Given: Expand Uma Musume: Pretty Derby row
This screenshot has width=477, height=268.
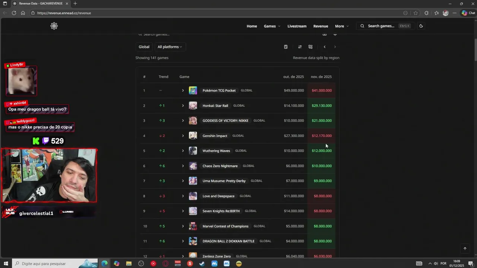Looking at the screenshot, I should point(183,181).
